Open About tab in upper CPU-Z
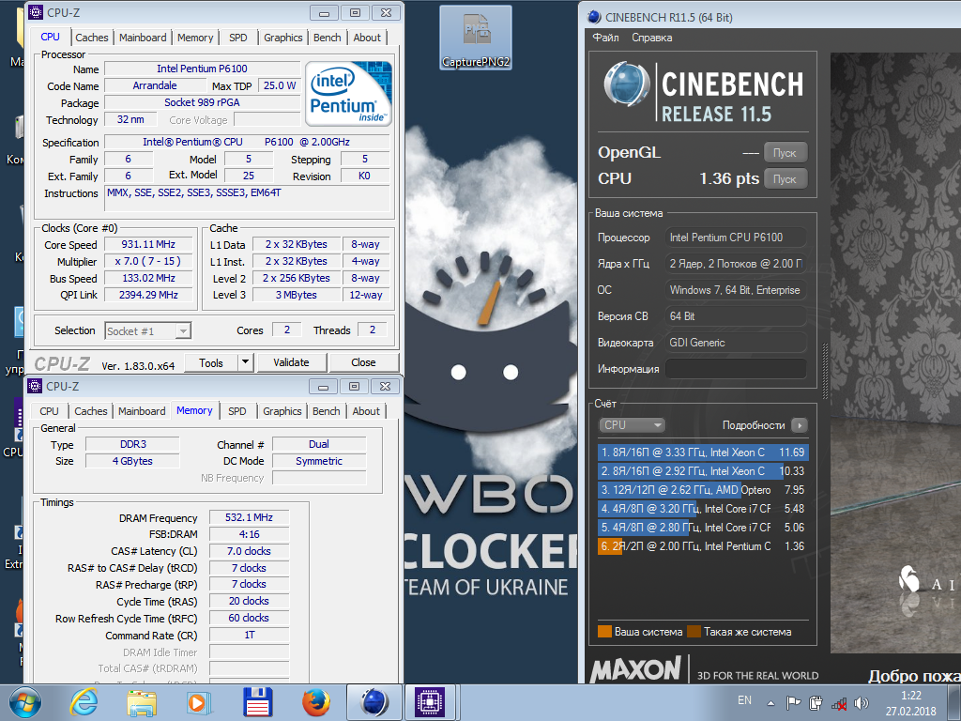This screenshot has width=961, height=721. pyautogui.click(x=367, y=38)
